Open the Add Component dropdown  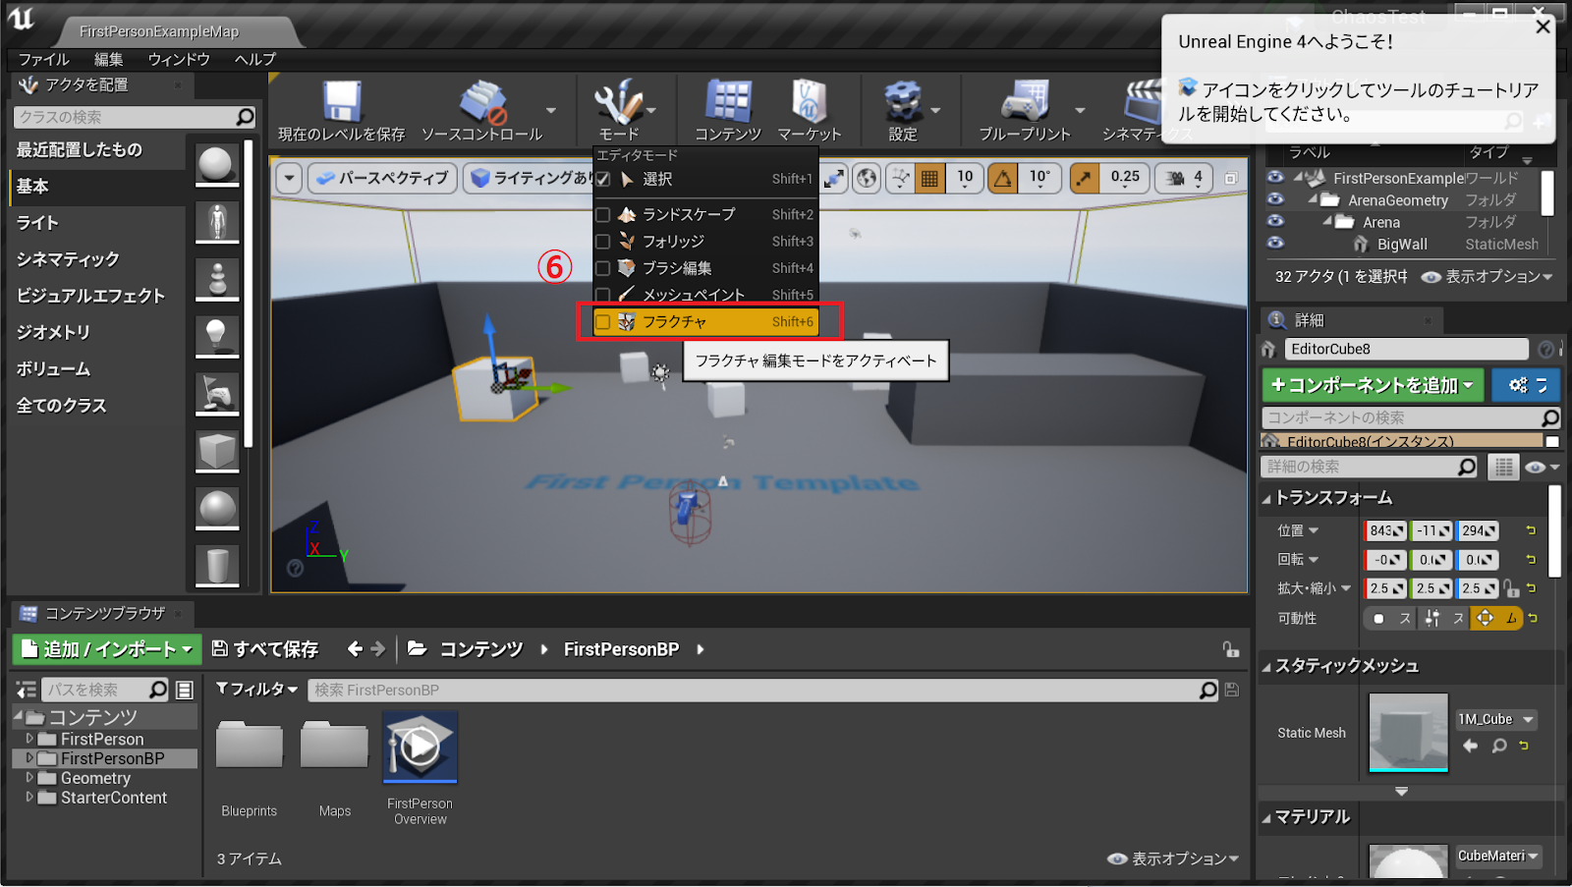pyautogui.click(x=1373, y=385)
